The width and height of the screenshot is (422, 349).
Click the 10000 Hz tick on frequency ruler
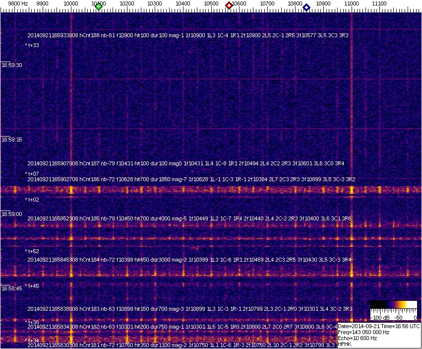point(71,4)
